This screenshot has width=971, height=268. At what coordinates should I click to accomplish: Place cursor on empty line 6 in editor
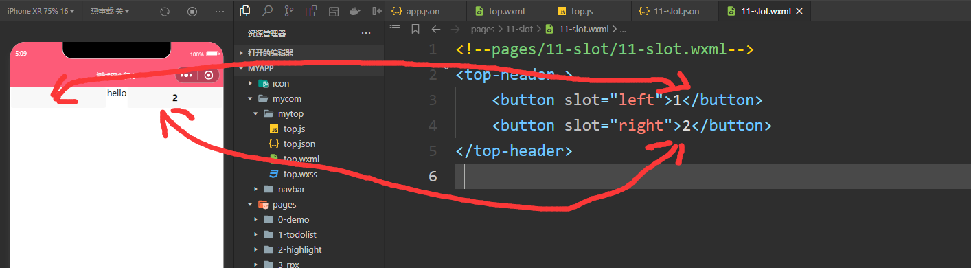(713, 176)
